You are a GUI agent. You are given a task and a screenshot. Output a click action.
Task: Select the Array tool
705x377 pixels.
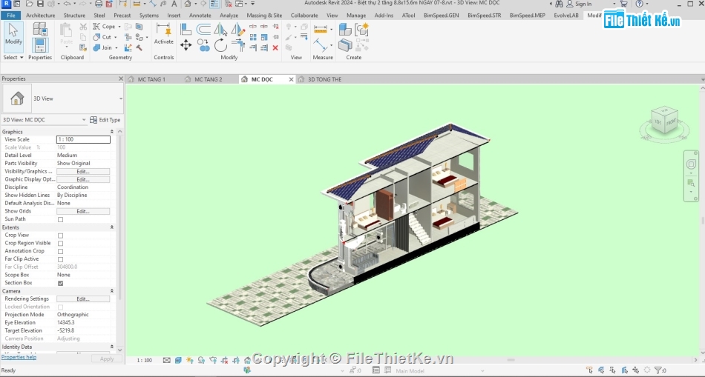coord(253,37)
